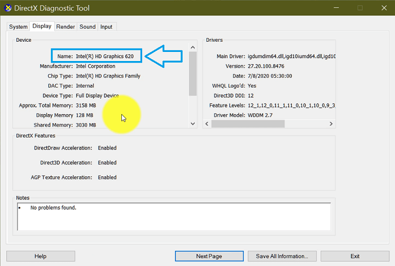Click the Direct3D DDI value '12'

point(251,95)
